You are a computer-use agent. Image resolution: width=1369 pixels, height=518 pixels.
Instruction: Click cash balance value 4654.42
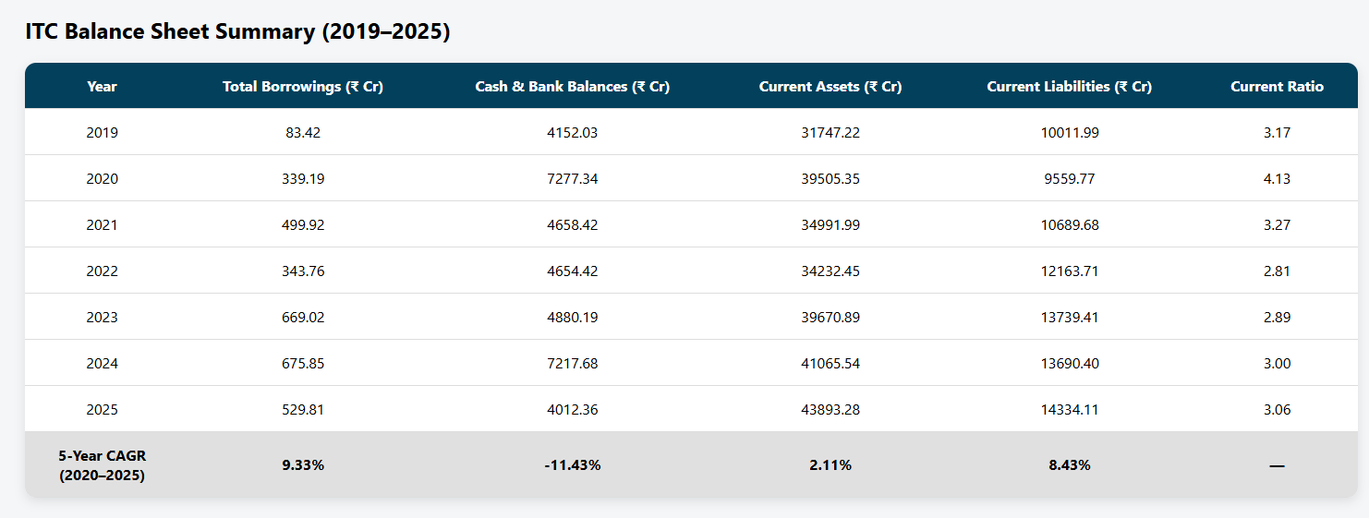(x=573, y=271)
